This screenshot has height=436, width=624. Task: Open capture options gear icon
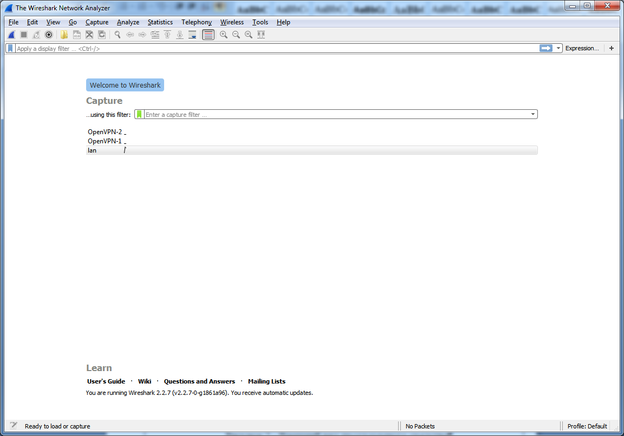coord(49,35)
